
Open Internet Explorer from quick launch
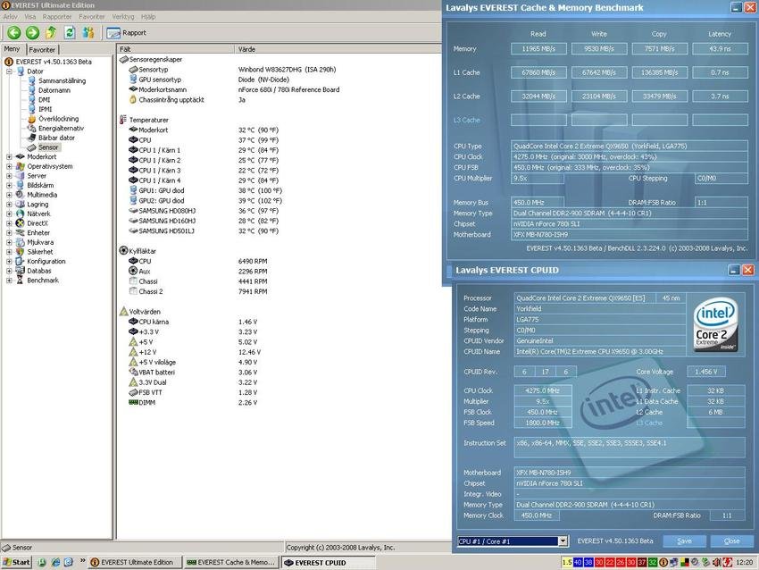[x=55, y=562]
